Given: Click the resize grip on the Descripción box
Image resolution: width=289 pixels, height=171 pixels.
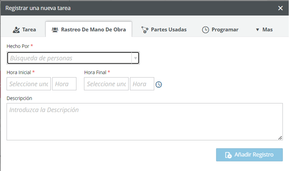Looking at the screenshot, I should (280, 138).
